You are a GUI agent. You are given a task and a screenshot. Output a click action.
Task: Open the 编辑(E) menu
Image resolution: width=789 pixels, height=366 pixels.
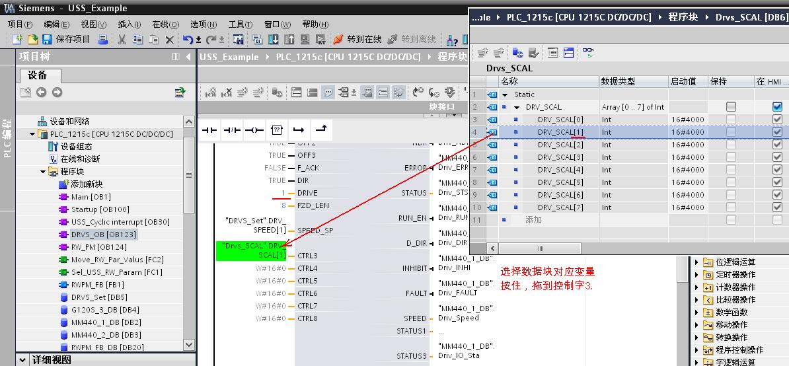click(57, 24)
